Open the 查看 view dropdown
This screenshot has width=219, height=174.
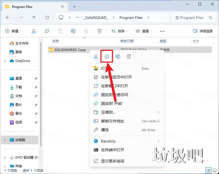pyautogui.click(x=144, y=31)
